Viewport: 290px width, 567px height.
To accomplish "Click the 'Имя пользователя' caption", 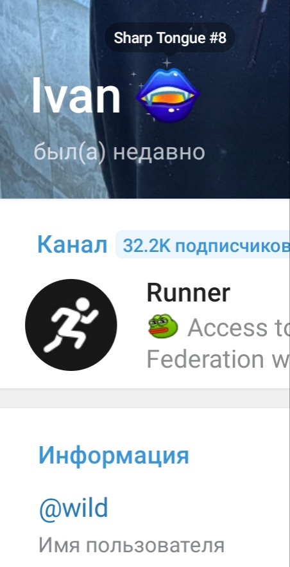I will 132,544.
